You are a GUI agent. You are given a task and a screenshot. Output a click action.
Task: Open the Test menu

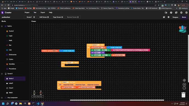coord(35,13)
